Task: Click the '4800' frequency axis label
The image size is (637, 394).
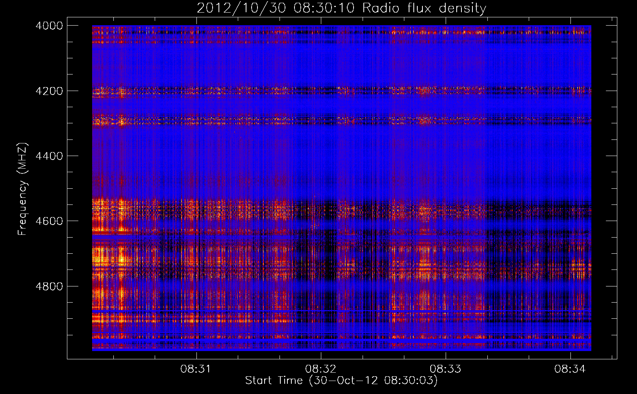Action: click(x=49, y=286)
